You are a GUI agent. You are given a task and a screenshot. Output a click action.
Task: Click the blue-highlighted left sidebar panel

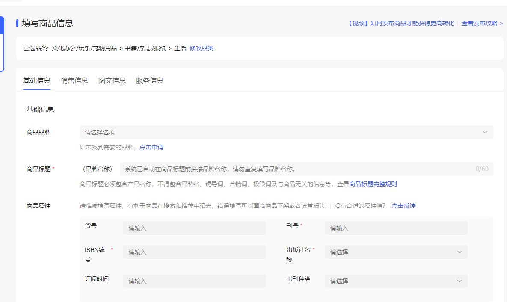2,43
